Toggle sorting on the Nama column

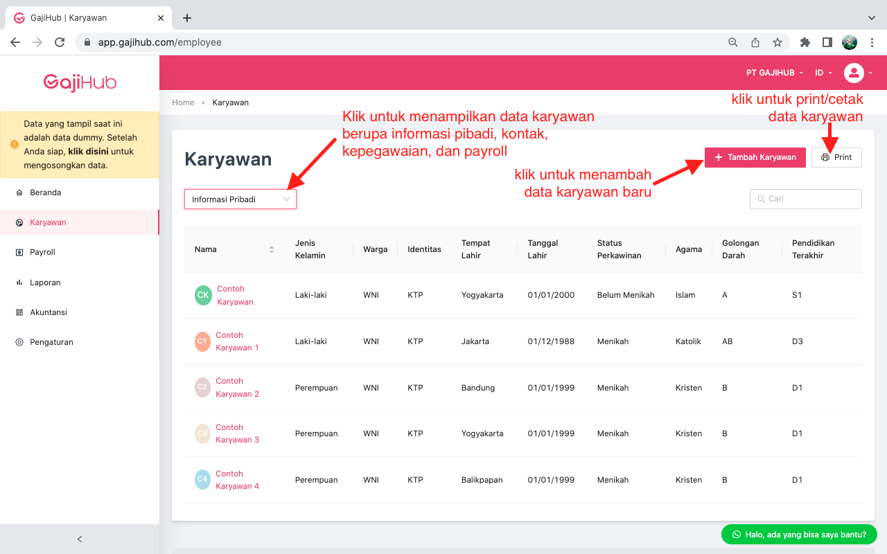pos(271,249)
